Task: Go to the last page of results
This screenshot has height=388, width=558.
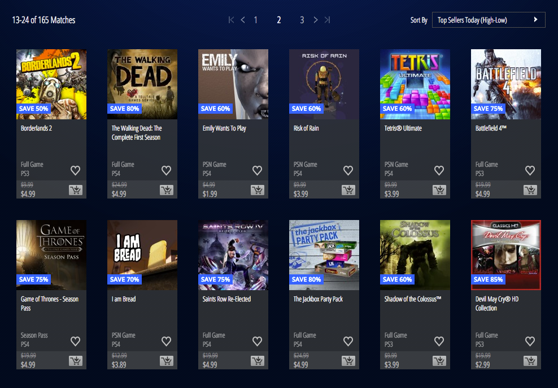Action: coord(327,20)
